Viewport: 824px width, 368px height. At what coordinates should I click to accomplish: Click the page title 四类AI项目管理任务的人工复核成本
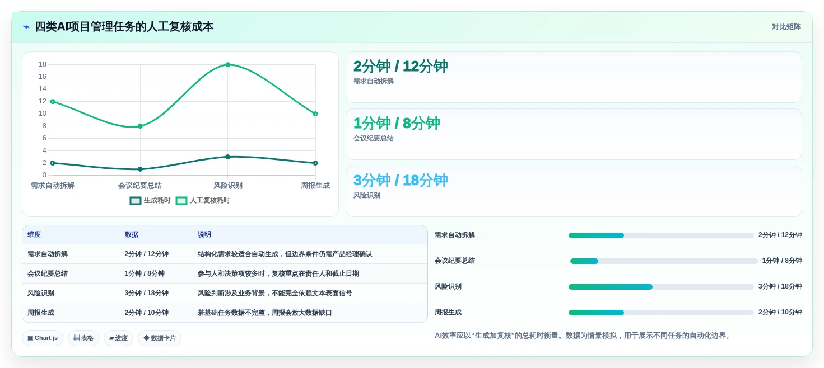click(124, 27)
